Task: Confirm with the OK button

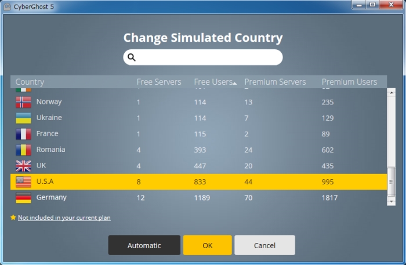Action: point(208,245)
